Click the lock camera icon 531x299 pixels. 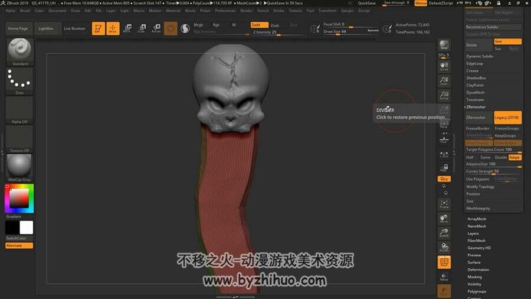(x=444, y=168)
